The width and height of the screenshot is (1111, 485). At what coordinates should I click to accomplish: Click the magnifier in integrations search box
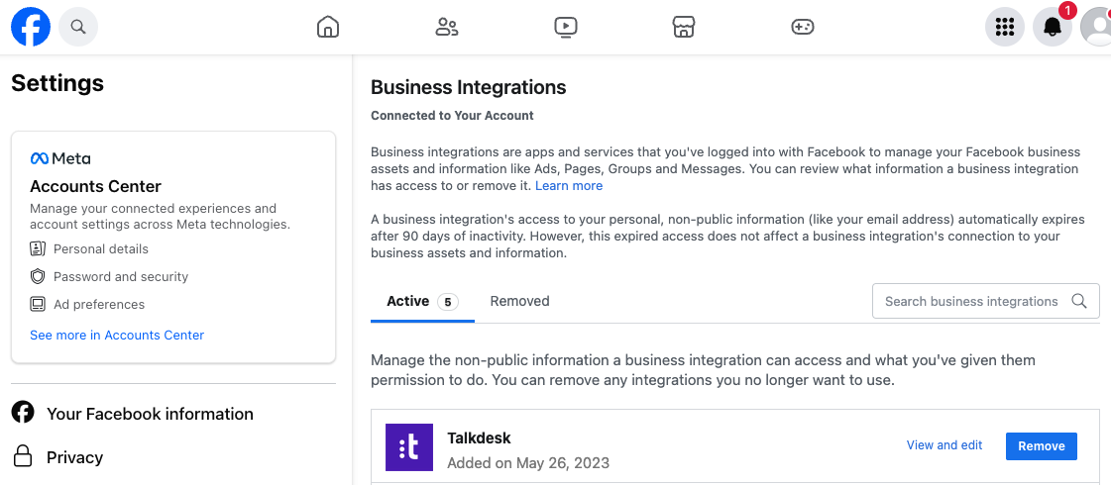(x=1079, y=301)
